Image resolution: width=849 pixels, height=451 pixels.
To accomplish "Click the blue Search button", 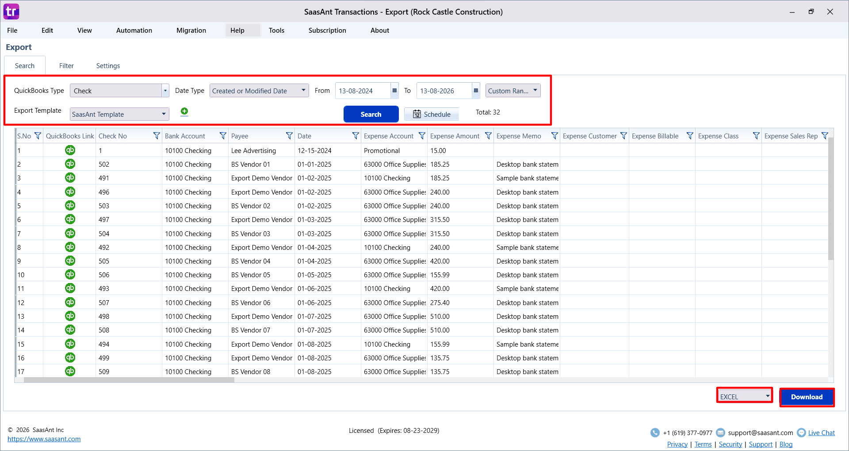I will point(371,114).
